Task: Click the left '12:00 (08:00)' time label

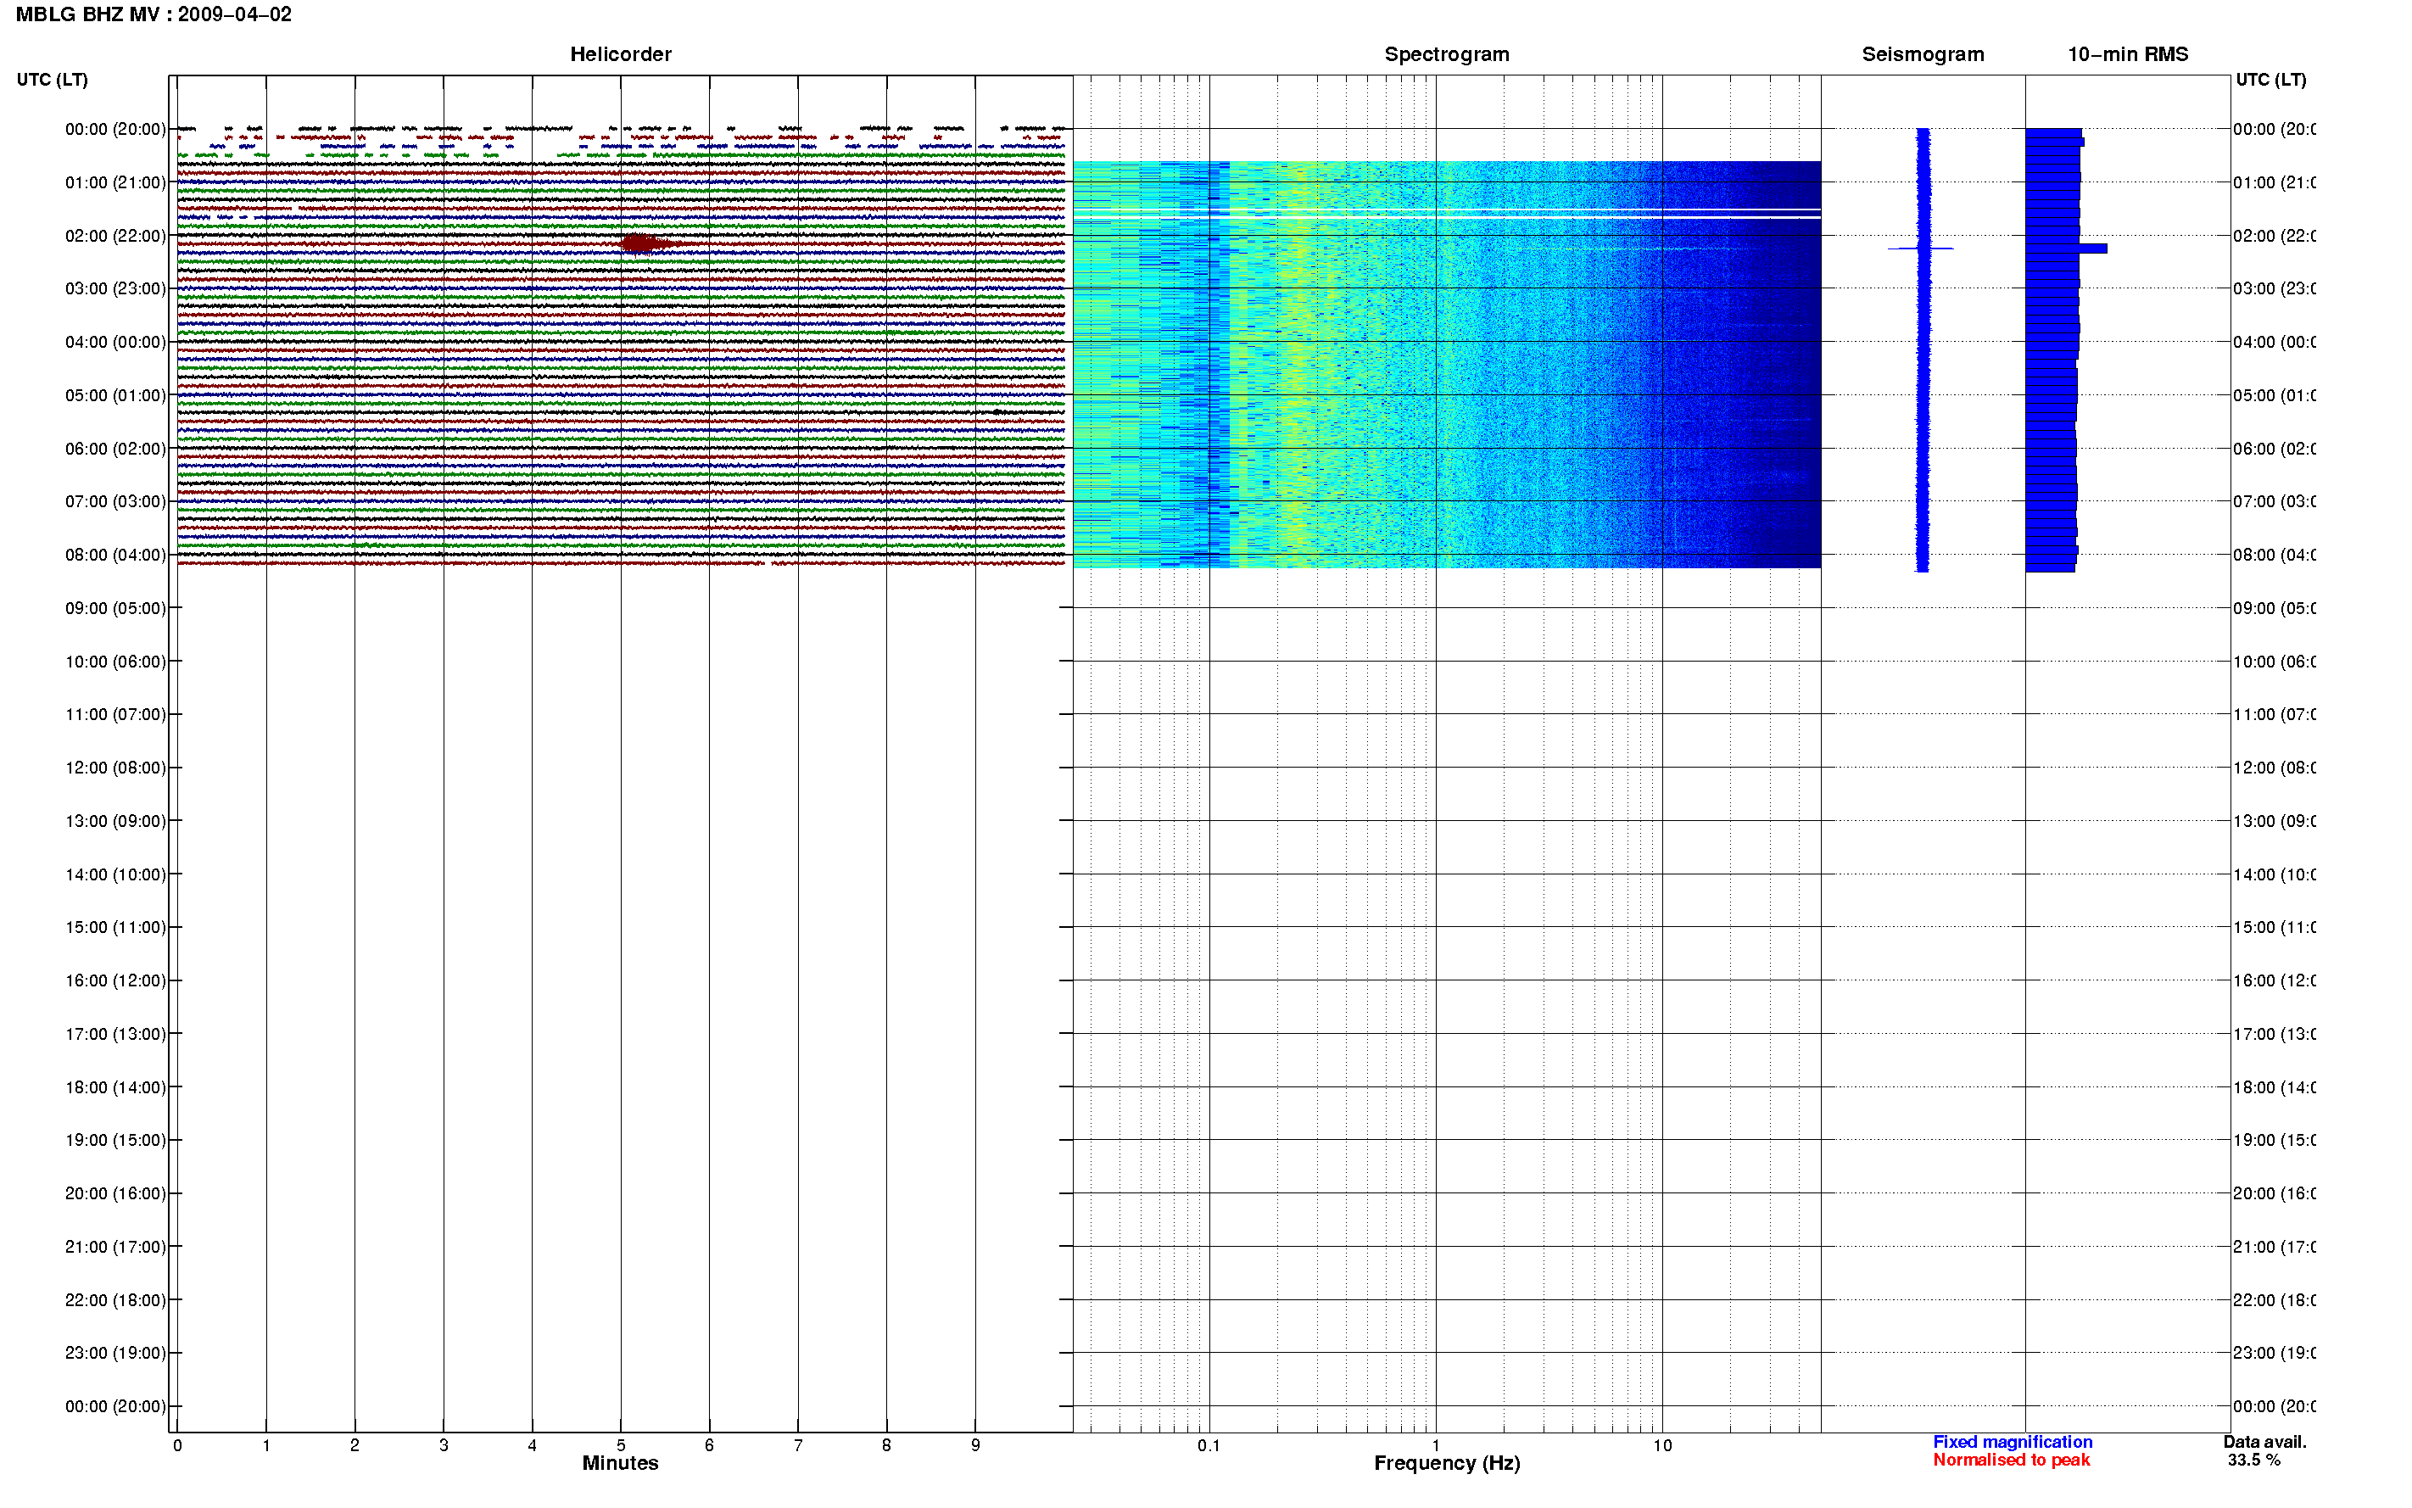Action: (115, 768)
